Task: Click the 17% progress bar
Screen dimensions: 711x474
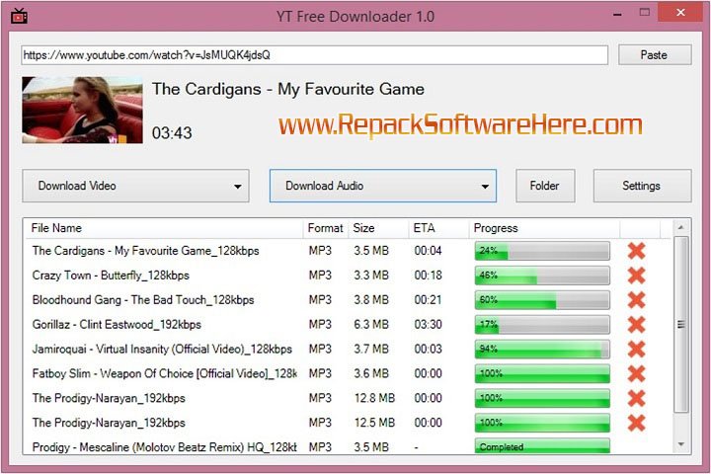Action: pyautogui.click(x=542, y=324)
